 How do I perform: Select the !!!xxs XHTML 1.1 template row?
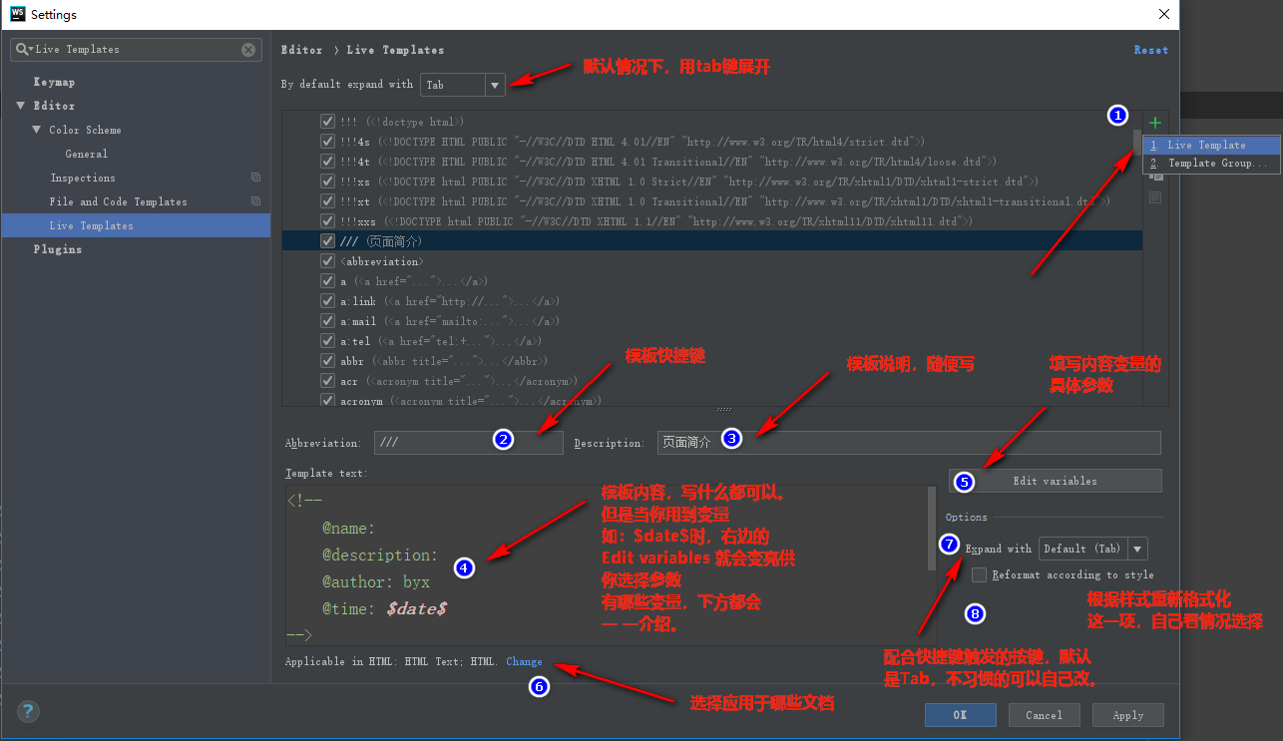tap(712, 221)
